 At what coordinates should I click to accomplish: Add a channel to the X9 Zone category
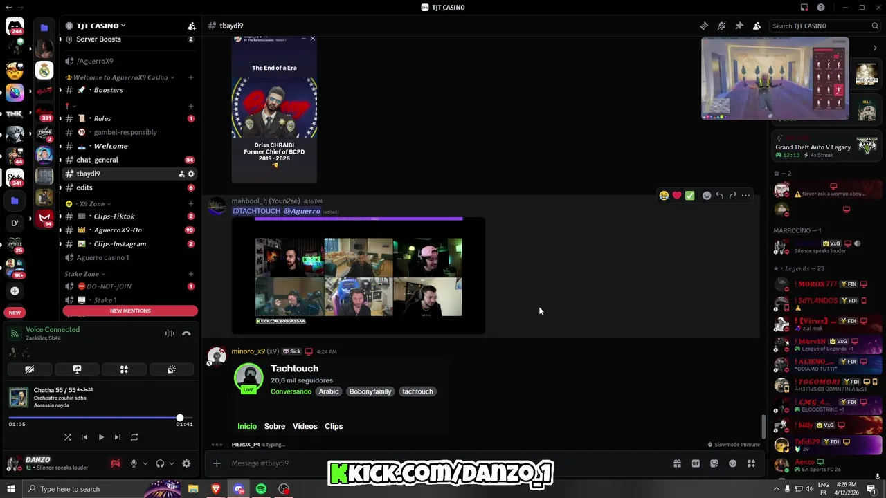[x=191, y=204]
